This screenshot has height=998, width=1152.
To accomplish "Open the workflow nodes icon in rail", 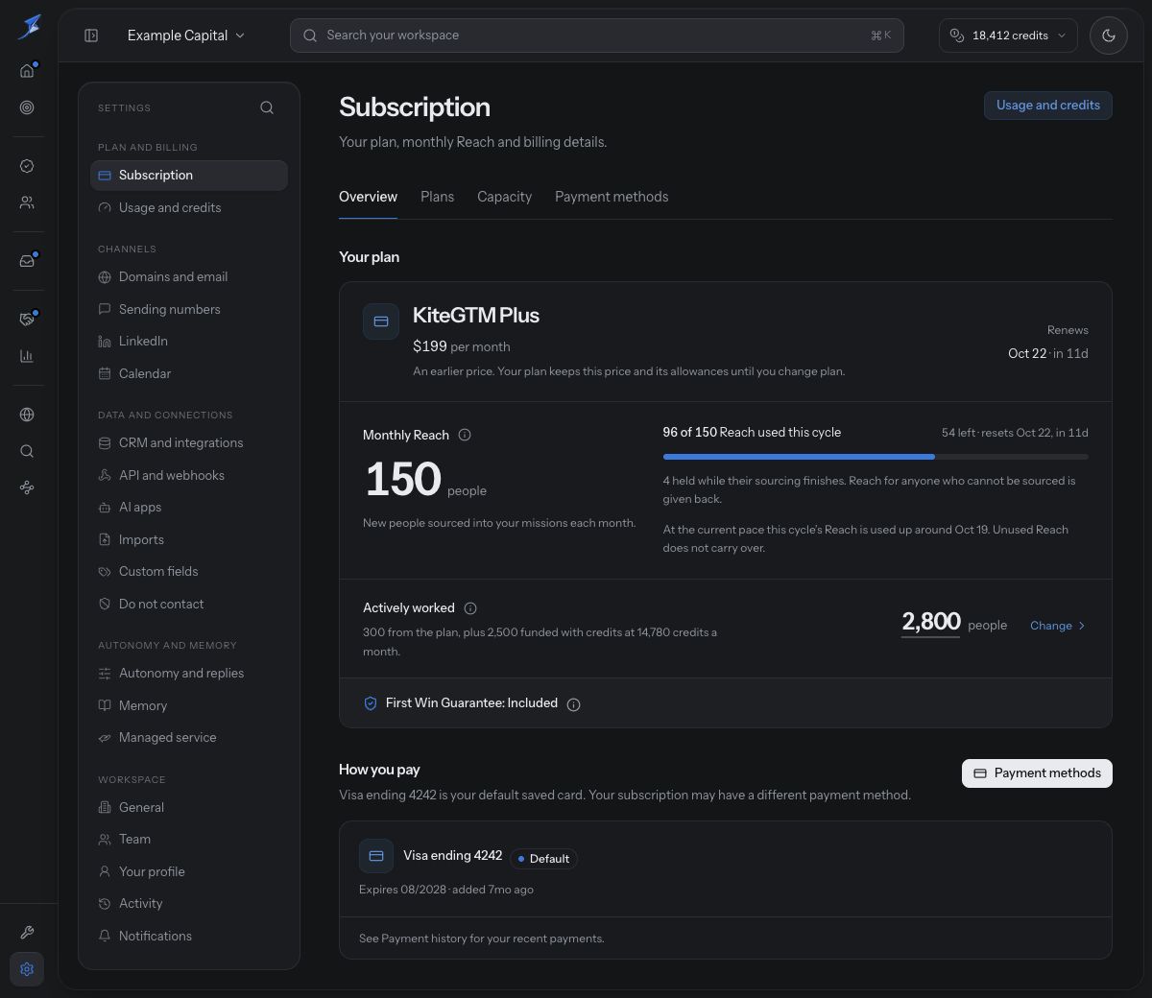I will pos(27,487).
